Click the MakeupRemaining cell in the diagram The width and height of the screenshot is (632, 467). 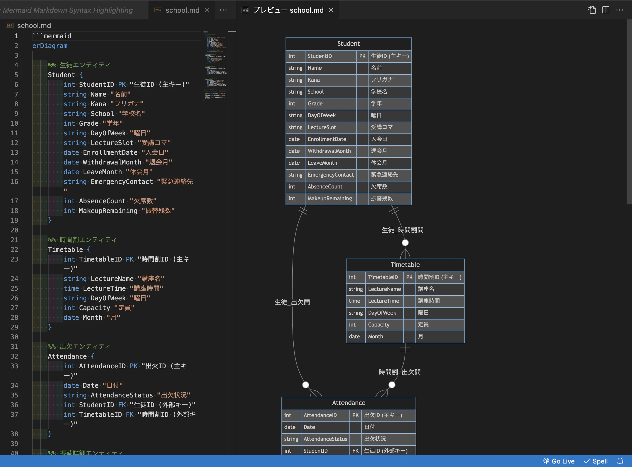[x=331, y=198]
